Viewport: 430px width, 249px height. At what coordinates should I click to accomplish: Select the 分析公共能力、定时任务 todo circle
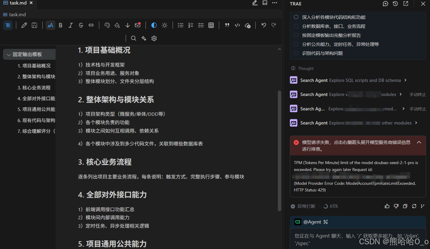point(296,44)
